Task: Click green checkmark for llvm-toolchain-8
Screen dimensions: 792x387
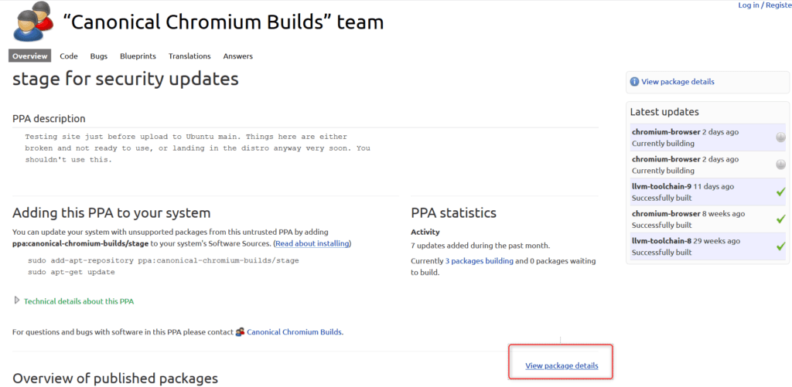Action: 780,246
